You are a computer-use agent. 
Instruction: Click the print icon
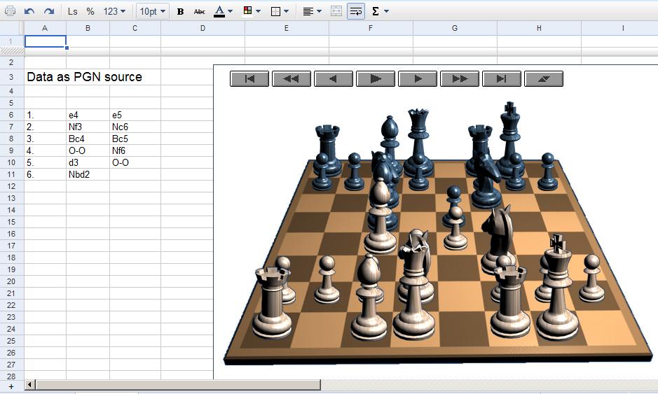tap(10, 11)
